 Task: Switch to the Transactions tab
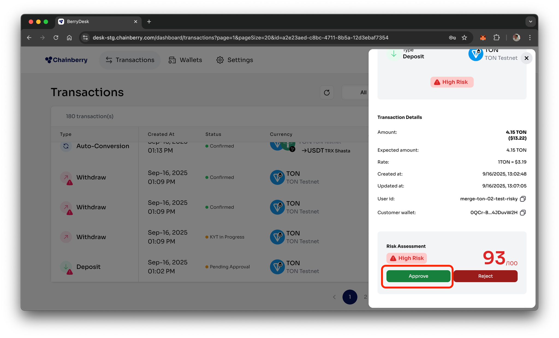coord(130,60)
